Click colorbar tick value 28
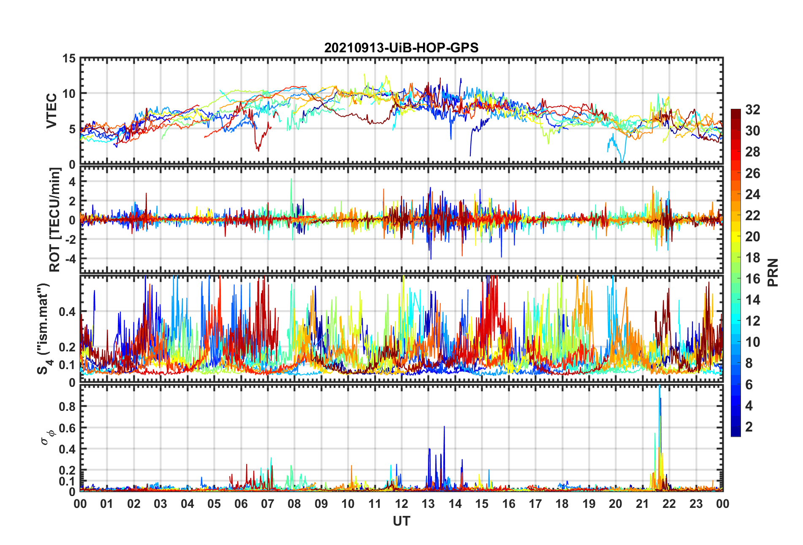Viewport: 803px width, 545px height. [x=752, y=152]
